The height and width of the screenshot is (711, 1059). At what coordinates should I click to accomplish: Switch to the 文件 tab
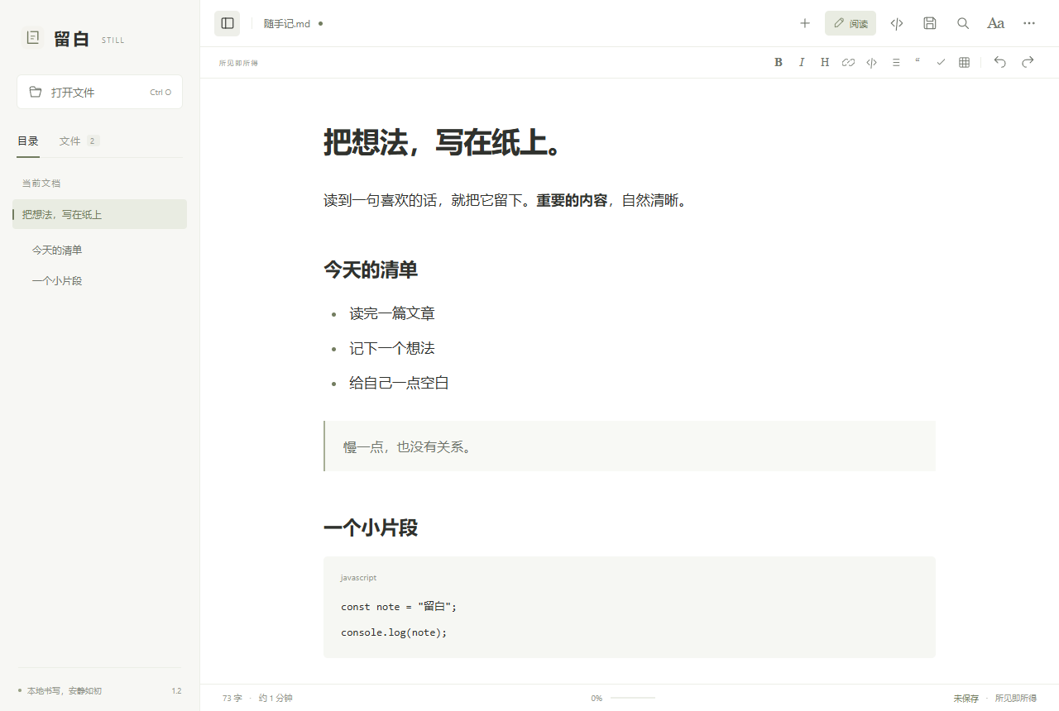click(x=79, y=141)
